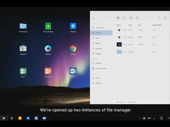The height and width of the screenshot is (127, 170).
Task: Sort files by Size column header
Action: [x=139, y=25]
